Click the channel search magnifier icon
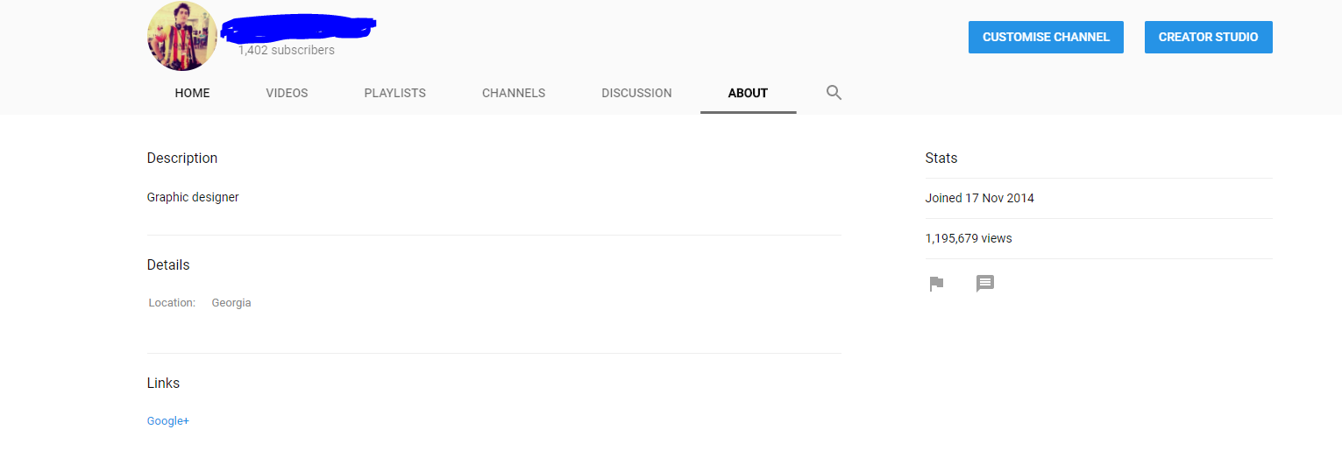1342x465 pixels. click(x=834, y=93)
